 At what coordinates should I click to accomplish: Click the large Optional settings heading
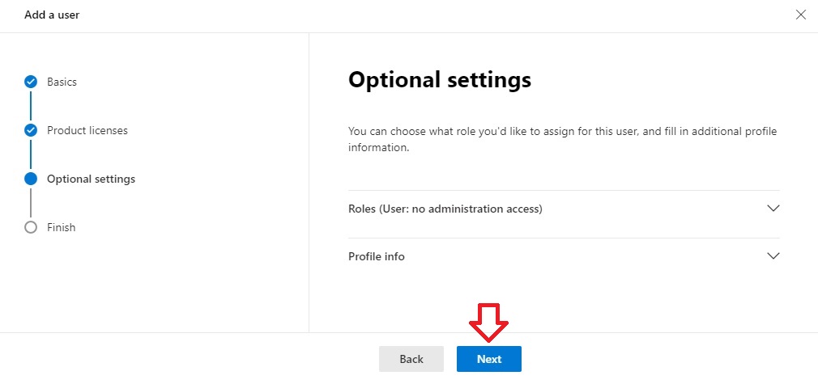[439, 80]
